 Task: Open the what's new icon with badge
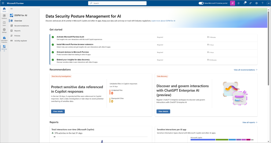(x=245, y=3)
